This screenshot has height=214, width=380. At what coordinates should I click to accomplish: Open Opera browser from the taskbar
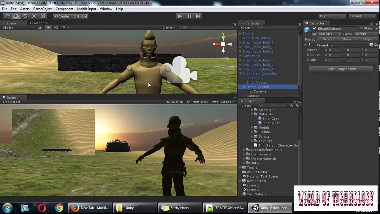point(42,208)
